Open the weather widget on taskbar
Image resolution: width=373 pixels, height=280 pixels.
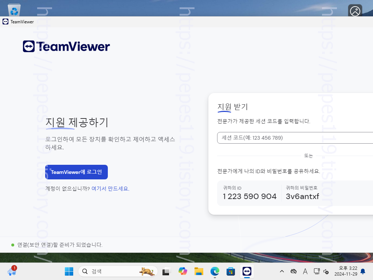[x=12, y=271]
